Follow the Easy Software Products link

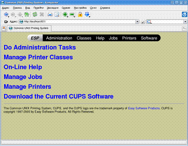point(144,108)
